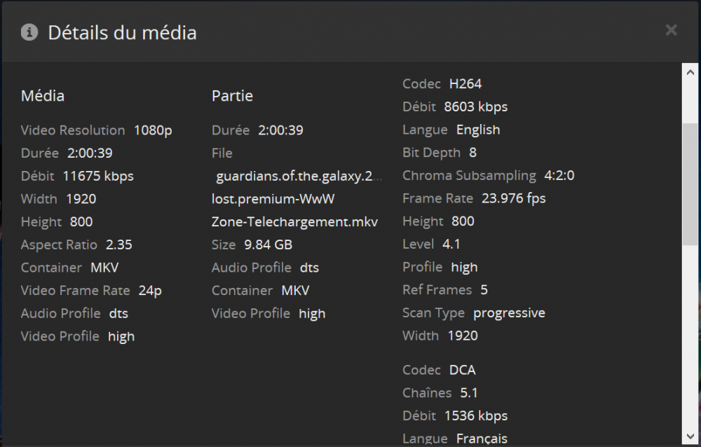Click the 11675 kbps Débit value
This screenshot has height=447, width=701.
[x=98, y=176]
